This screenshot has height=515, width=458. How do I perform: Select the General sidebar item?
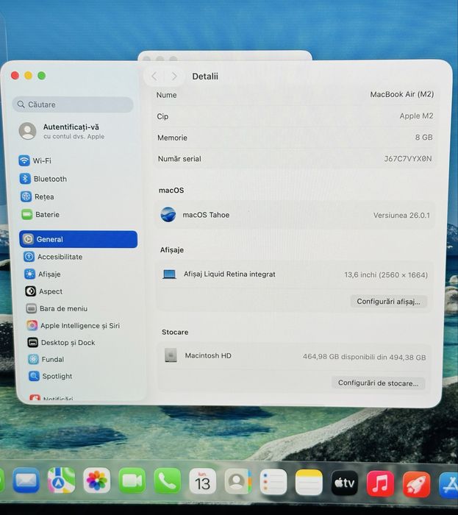(79, 239)
